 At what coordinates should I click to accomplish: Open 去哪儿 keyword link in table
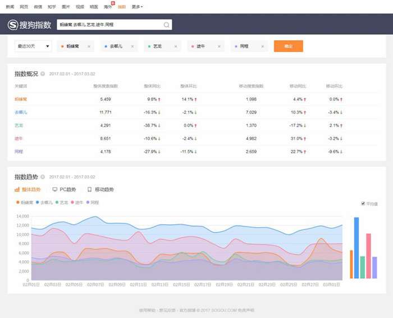tap(21, 112)
